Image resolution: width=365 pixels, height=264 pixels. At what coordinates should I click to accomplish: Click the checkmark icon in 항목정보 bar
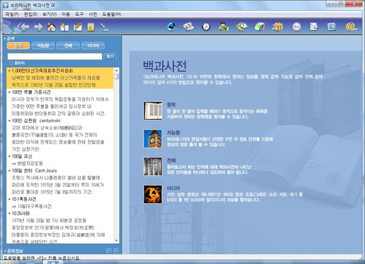(x=108, y=251)
